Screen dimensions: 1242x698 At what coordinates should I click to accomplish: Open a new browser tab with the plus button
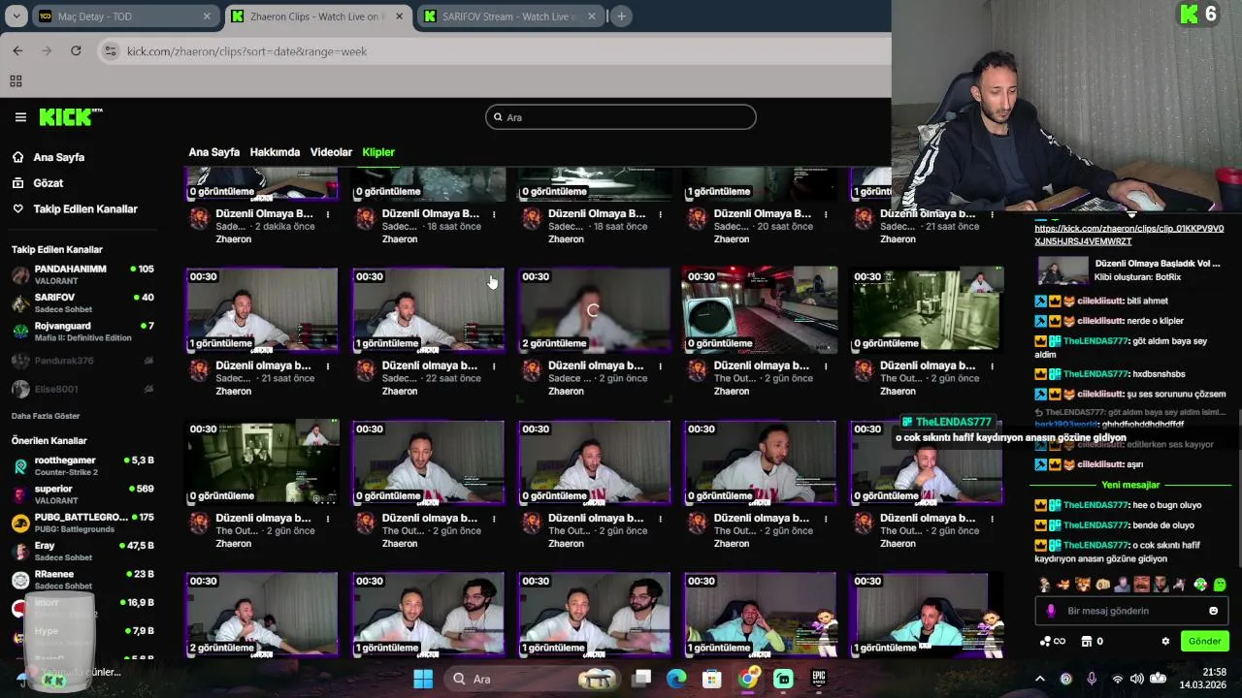pos(622,16)
